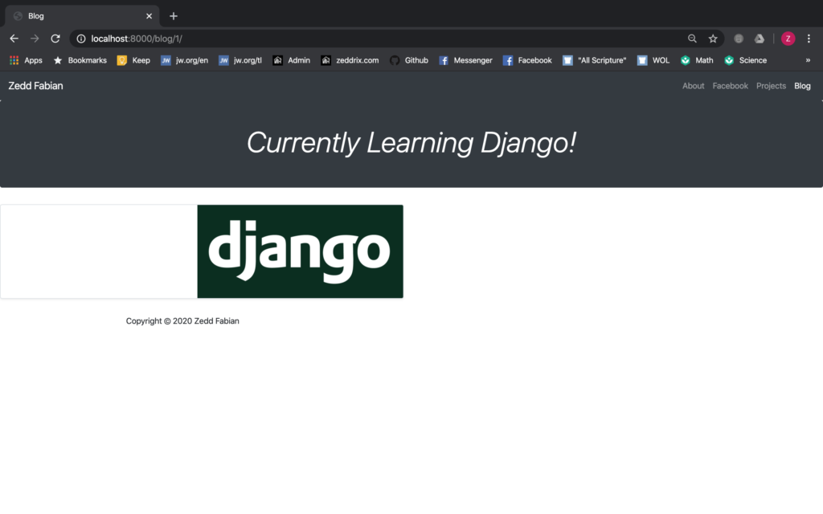This screenshot has height=514, width=823.
Task: Open the Chrome three-dot menu
Action: click(809, 39)
